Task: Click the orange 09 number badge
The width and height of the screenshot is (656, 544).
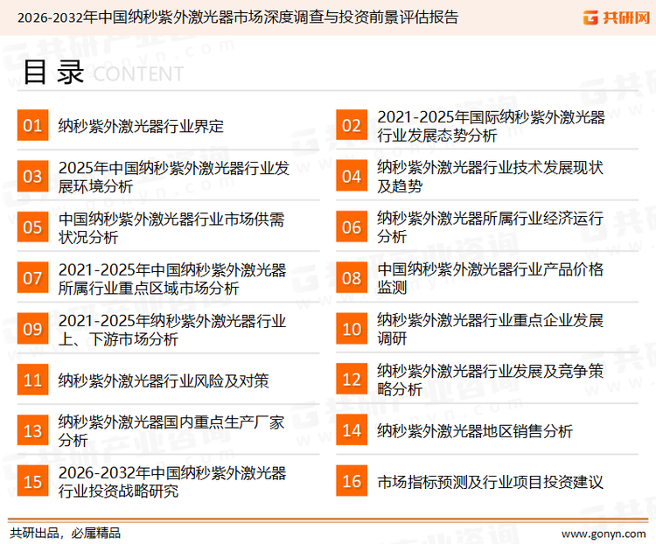Action: click(32, 329)
